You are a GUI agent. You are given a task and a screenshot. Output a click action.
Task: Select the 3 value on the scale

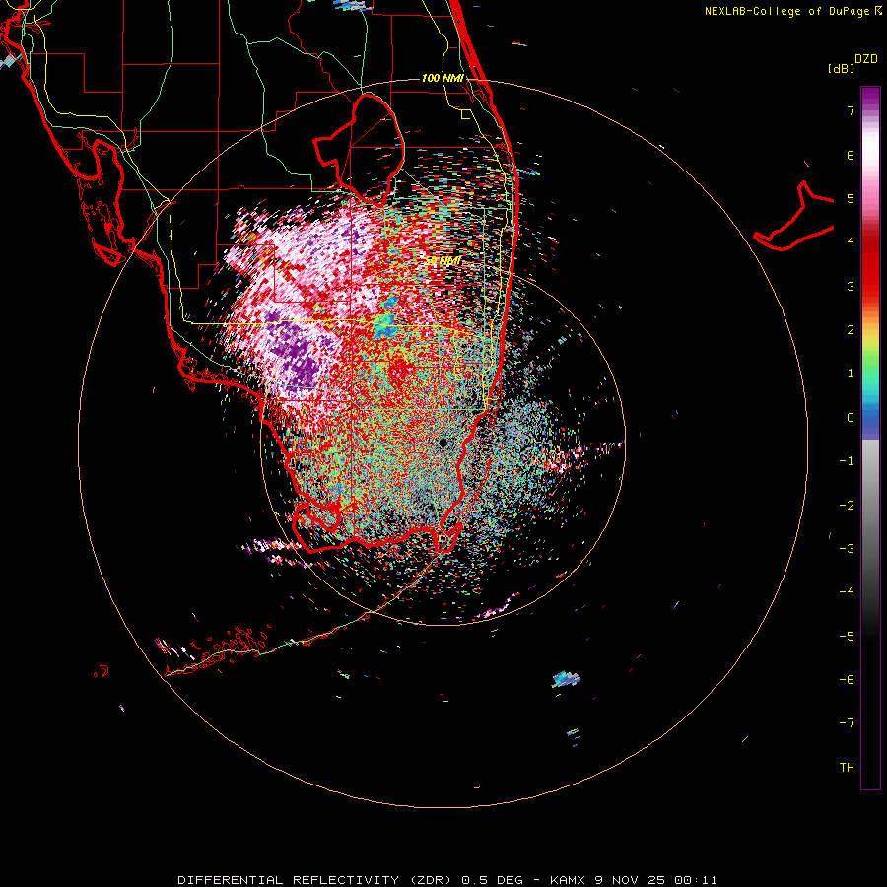(x=851, y=286)
